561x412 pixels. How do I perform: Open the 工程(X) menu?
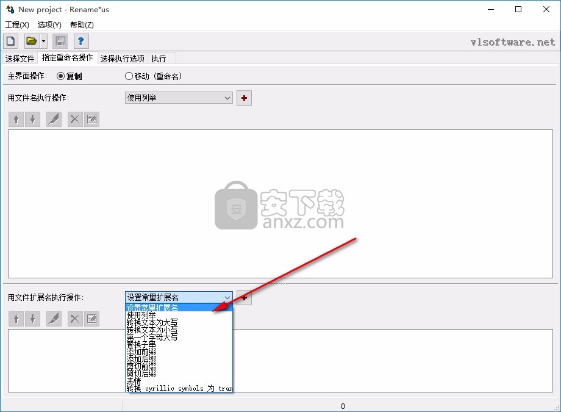coord(17,24)
